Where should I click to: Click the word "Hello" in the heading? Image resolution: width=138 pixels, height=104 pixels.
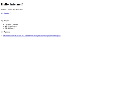coord(5,4)
